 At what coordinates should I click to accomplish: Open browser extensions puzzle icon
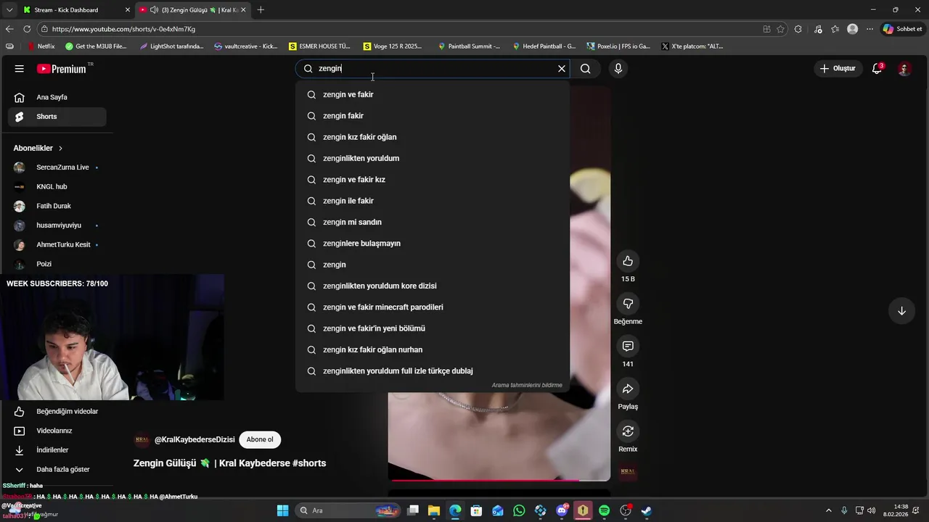(798, 29)
